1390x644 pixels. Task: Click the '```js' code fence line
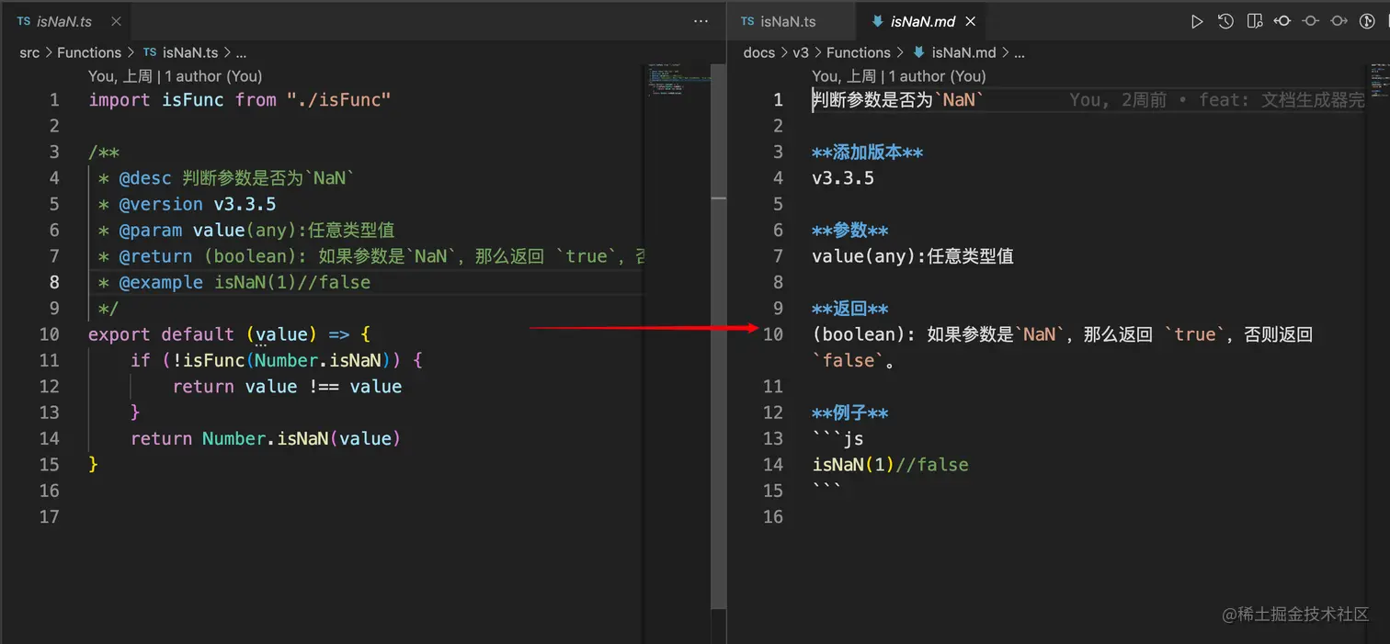837,438
